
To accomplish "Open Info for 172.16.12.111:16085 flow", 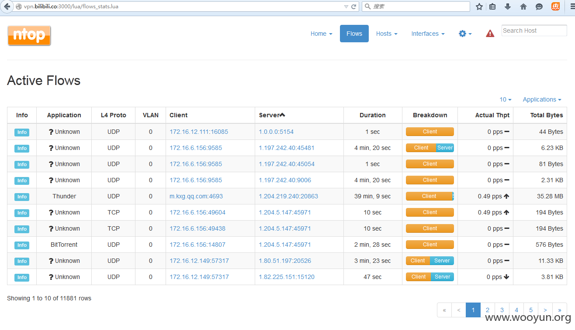I will click(x=22, y=132).
